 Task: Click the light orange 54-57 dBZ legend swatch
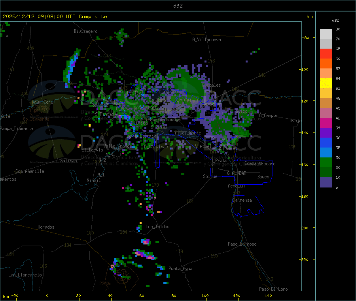coord(326,74)
